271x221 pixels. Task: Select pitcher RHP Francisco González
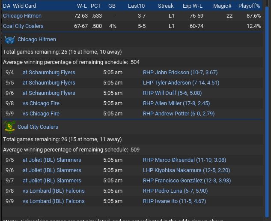click(x=187, y=181)
